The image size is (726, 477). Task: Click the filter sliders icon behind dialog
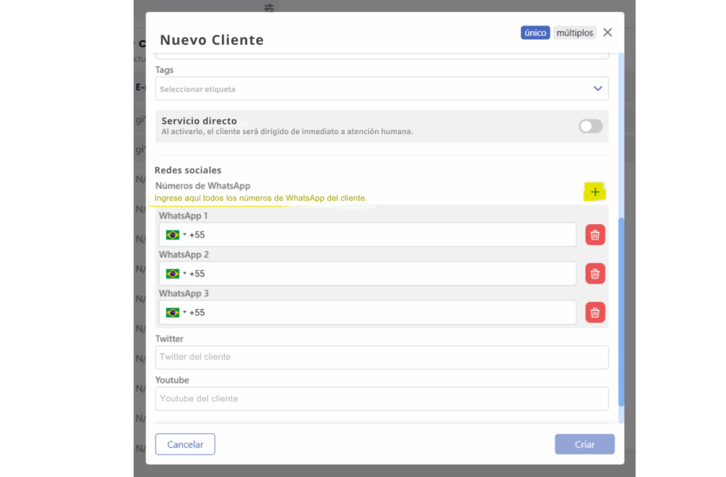(x=269, y=8)
